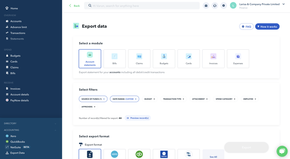Open Source of Funds filter dropdown
The height and width of the screenshot is (159, 290).
tap(93, 99)
